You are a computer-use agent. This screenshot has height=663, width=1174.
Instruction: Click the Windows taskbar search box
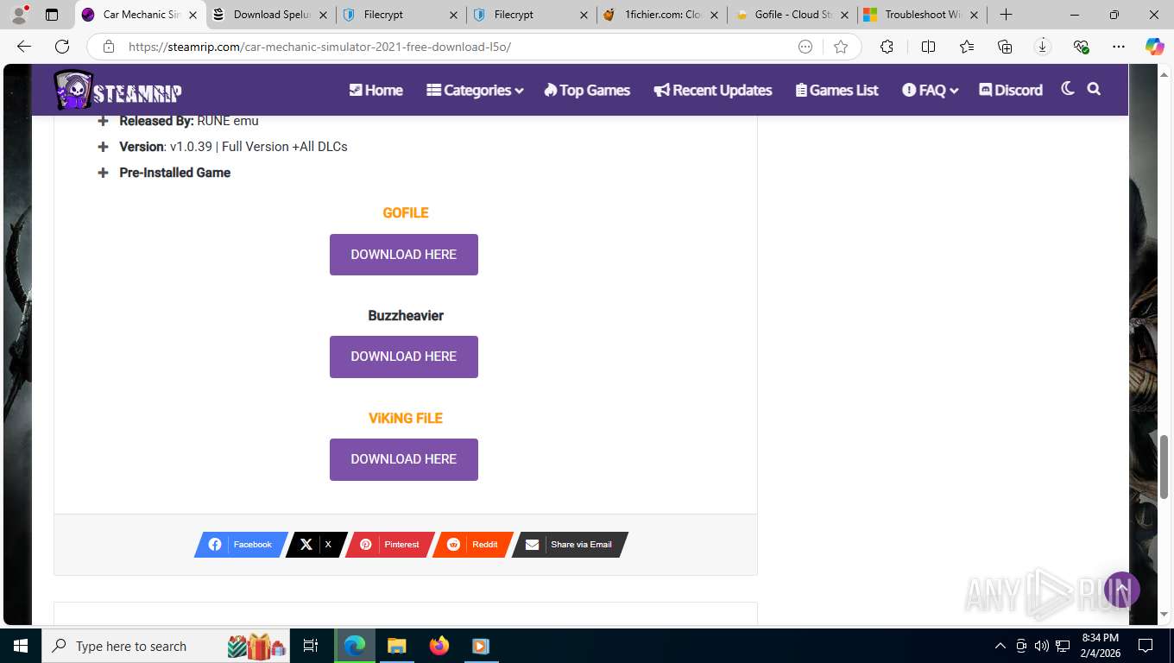(x=166, y=646)
